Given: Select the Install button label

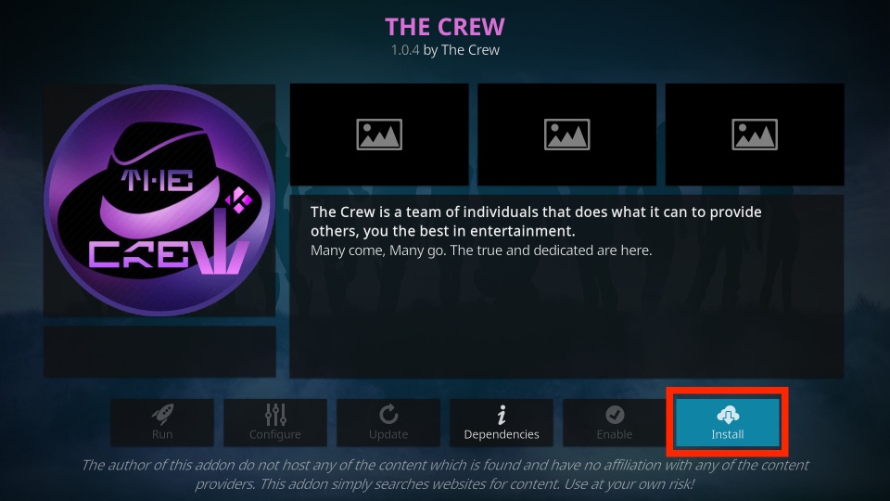Looking at the screenshot, I should click(728, 434).
